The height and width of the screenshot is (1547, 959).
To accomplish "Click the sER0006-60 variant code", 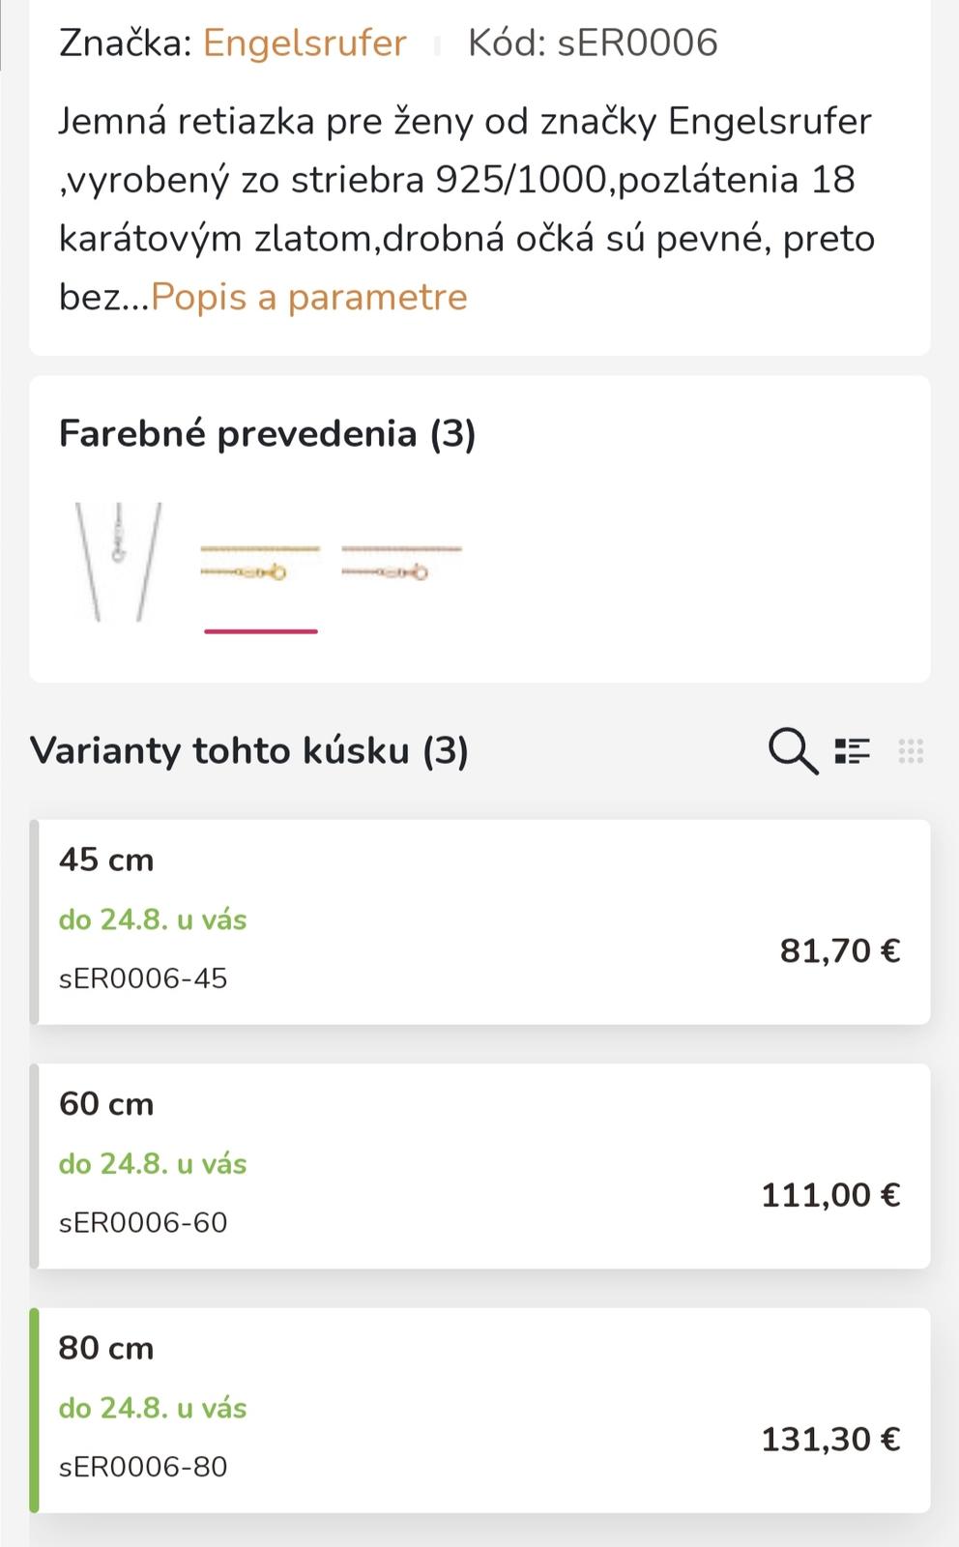I will (143, 1223).
